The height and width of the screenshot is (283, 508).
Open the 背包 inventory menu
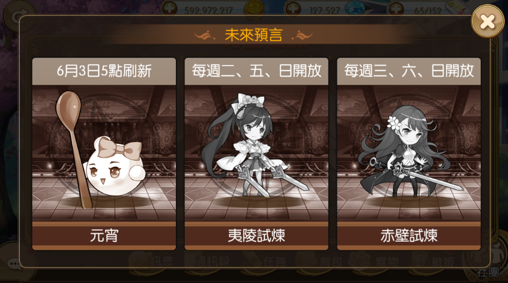click(322, 262)
